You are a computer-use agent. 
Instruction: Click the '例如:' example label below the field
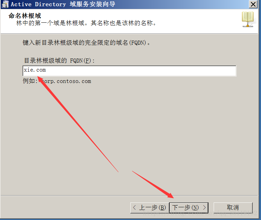point(30,81)
